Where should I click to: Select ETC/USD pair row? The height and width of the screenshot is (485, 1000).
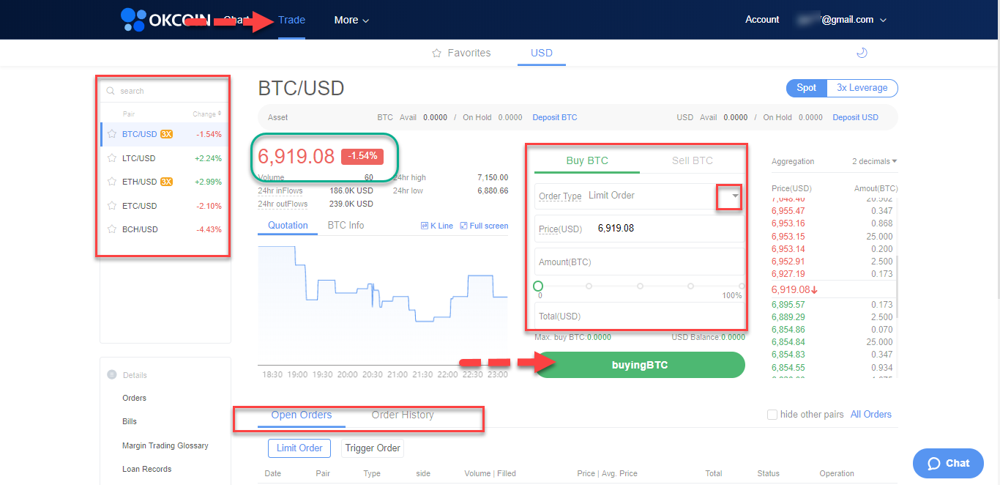click(x=165, y=206)
